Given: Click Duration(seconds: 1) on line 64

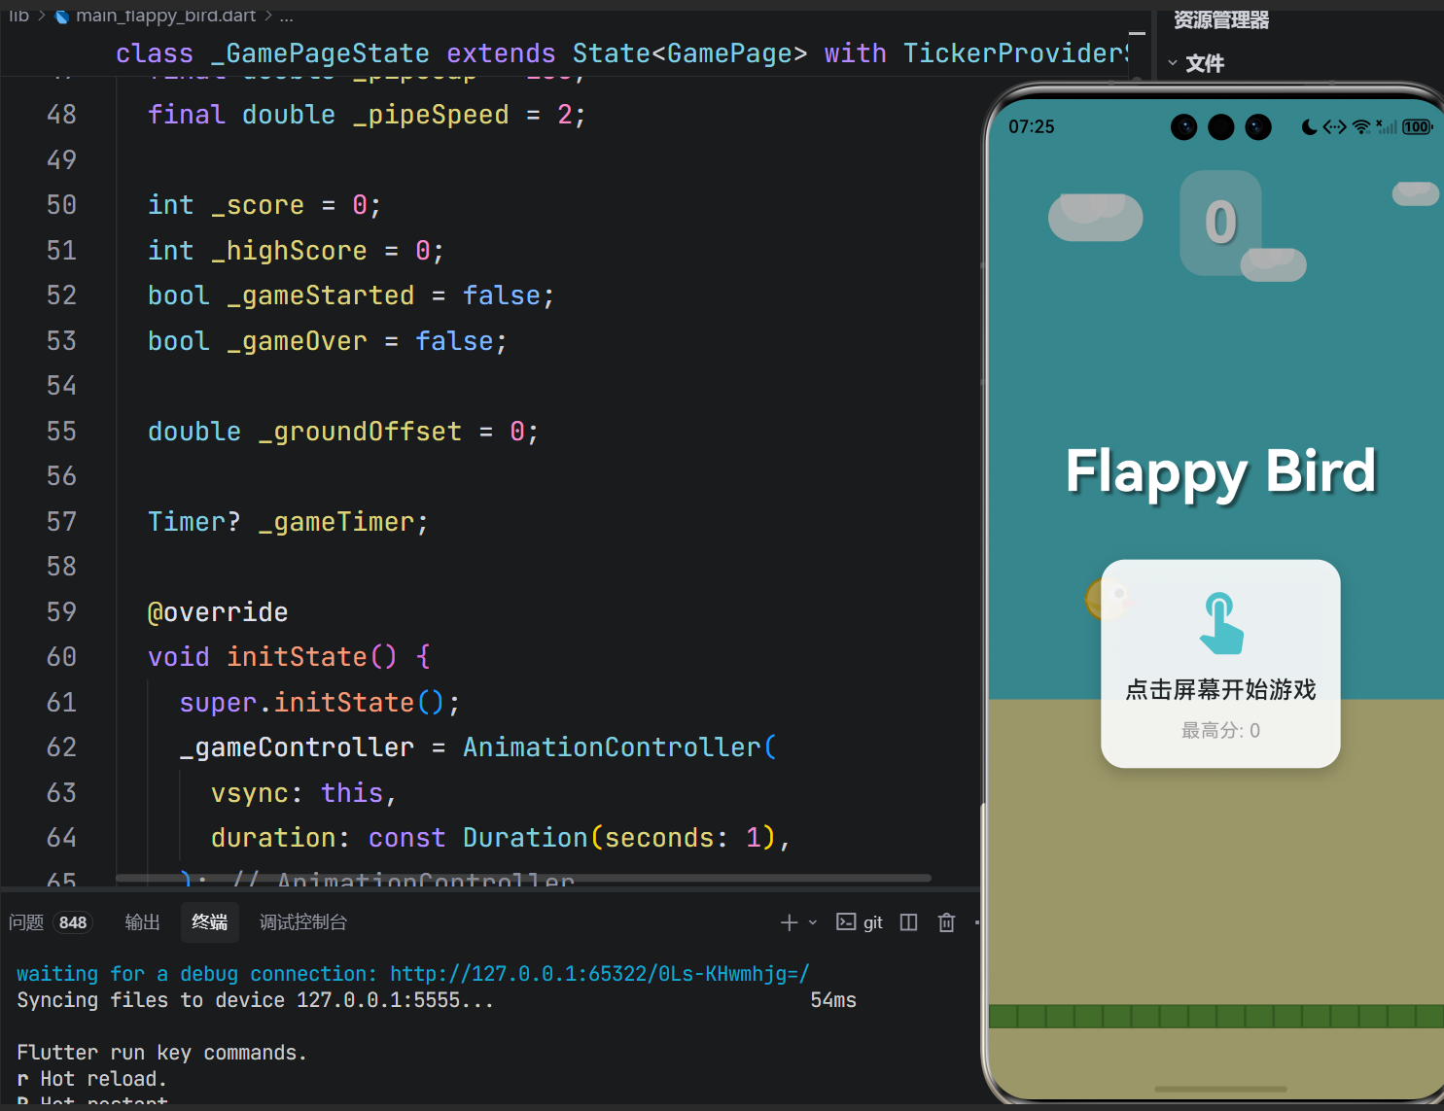Looking at the screenshot, I should [619, 838].
